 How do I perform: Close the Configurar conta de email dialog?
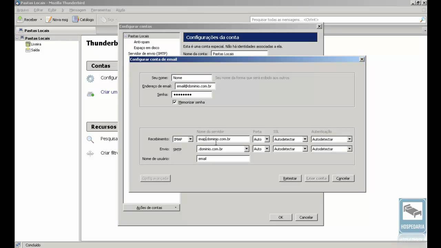(362, 59)
